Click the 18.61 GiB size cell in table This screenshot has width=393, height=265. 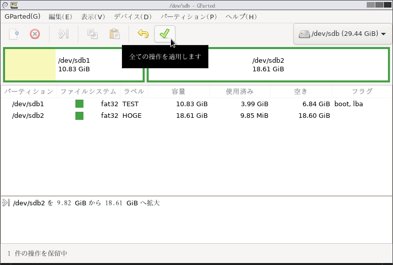click(192, 116)
